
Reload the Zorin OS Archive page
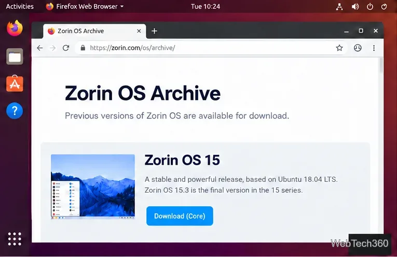(x=66, y=48)
